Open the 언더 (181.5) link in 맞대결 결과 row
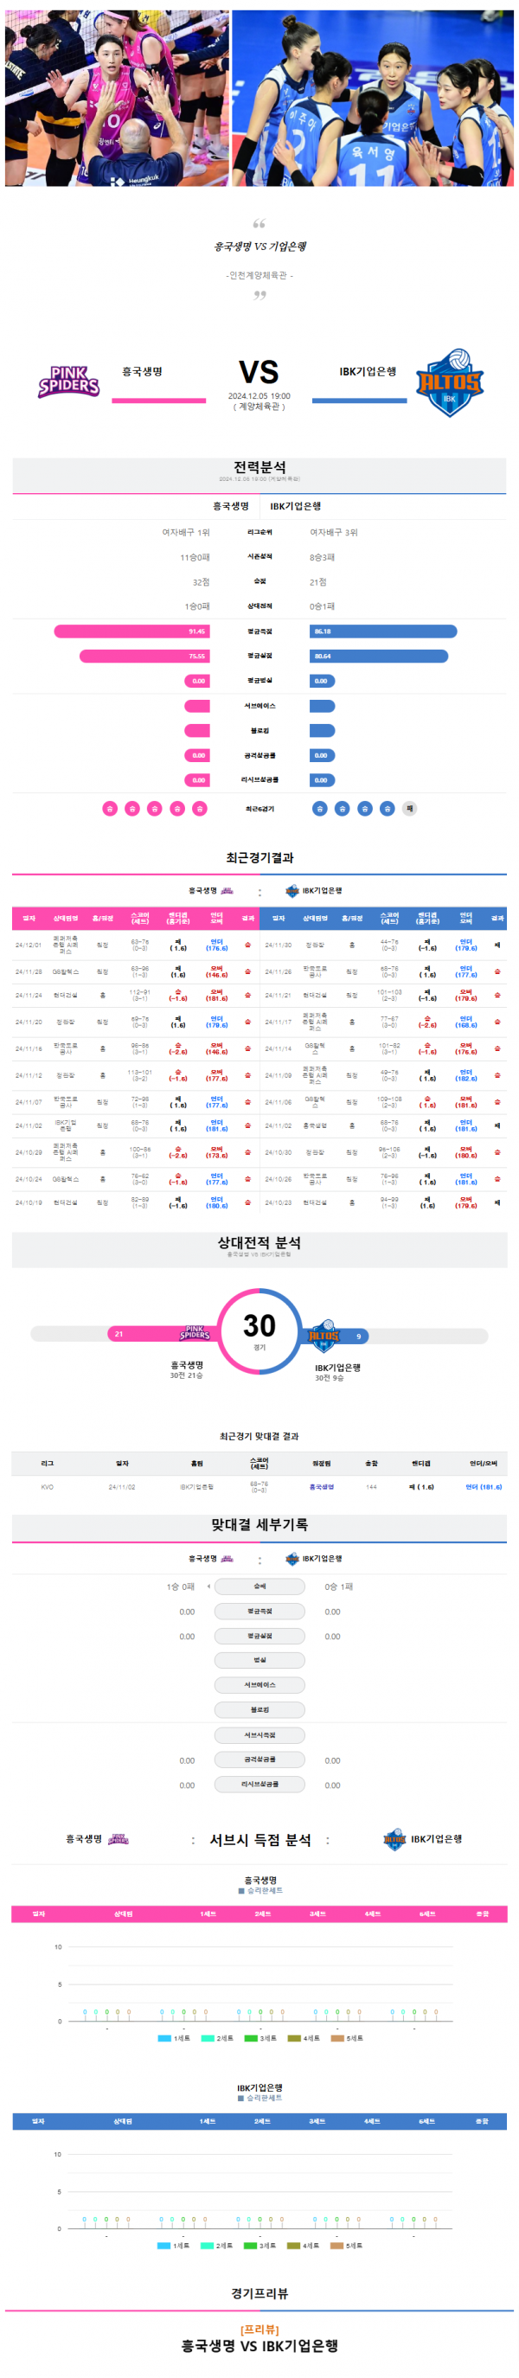 click(483, 1486)
